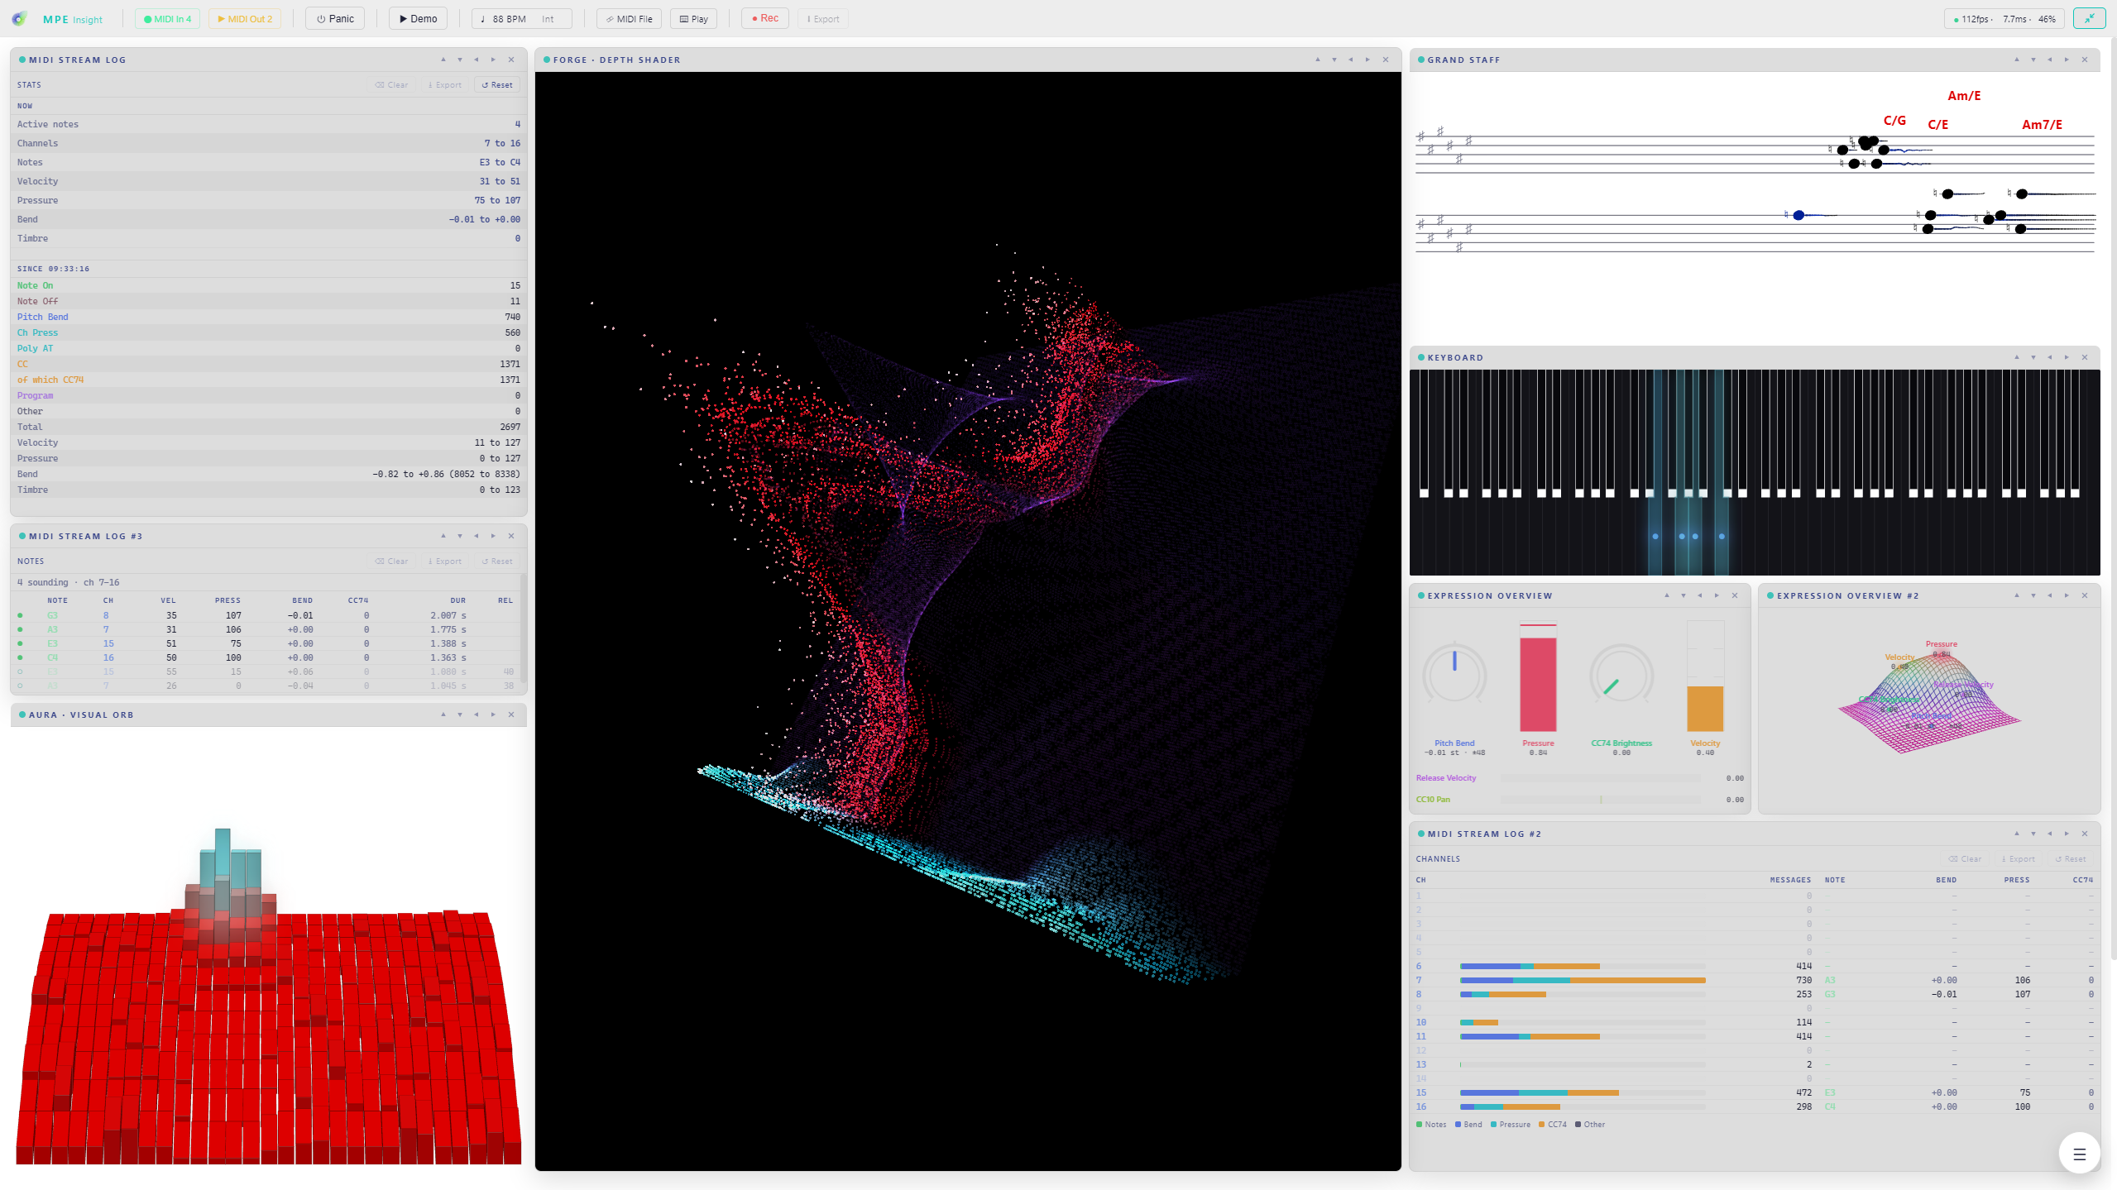Viewport: 2117px width, 1190px height.
Task: Start recording with Rec button
Action: [x=765, y=18]
